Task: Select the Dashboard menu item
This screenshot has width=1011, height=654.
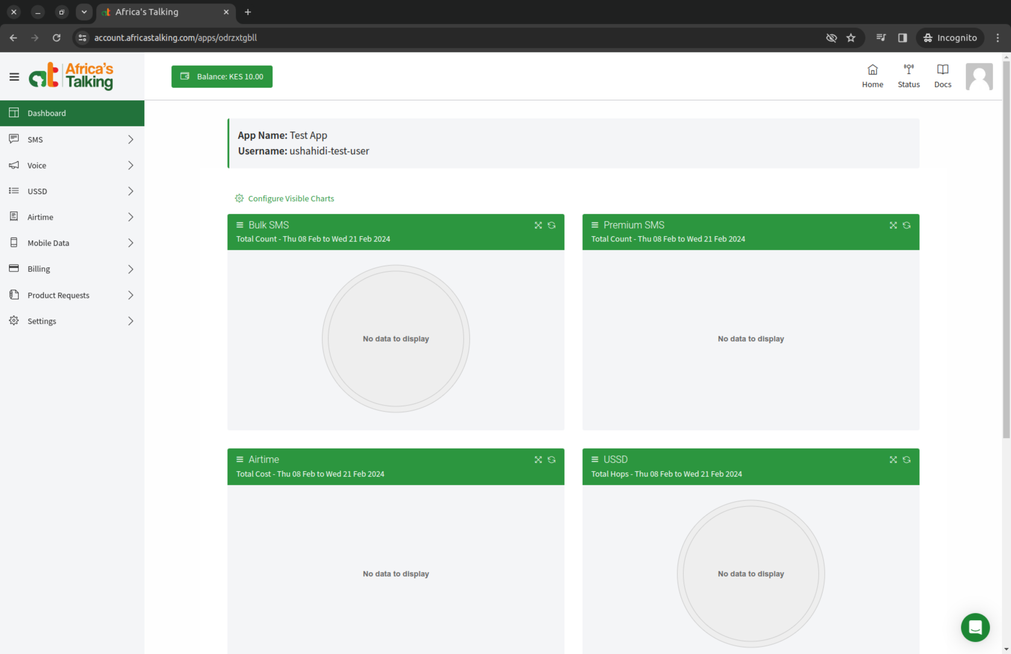Action: [72, 113]
